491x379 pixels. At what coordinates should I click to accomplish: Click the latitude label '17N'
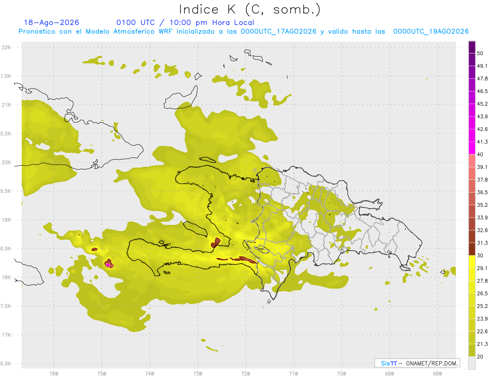click(x=7, y=335)
